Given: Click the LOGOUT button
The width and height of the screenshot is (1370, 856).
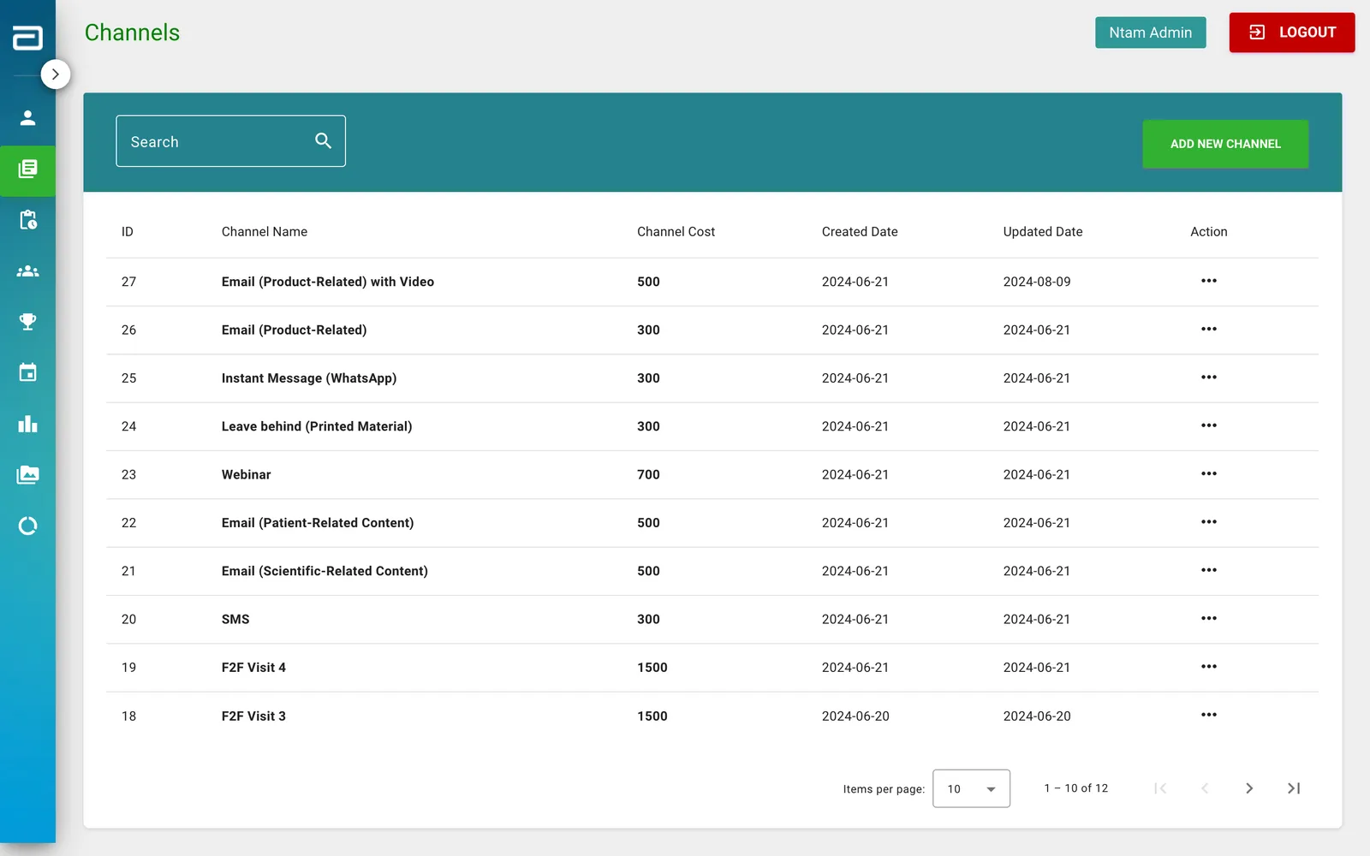Looking at the screenshot, I should click(1292, 33).
